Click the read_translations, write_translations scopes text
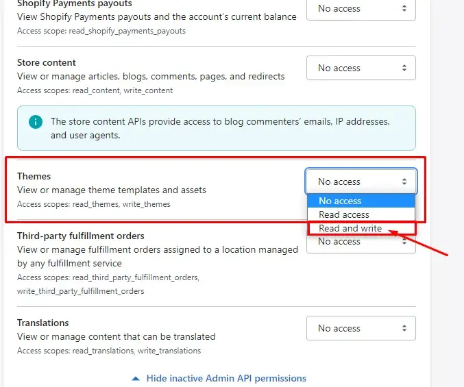464x387 pixels. pyautogui.click(x=109, y=351)
